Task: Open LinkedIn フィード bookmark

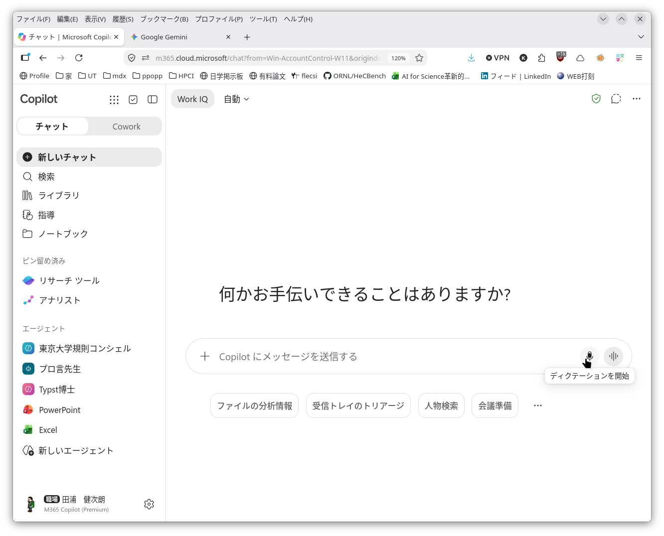Action: pos(515,76)
